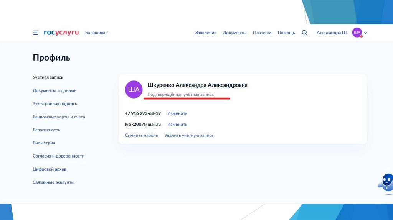
Task: Click the Госуслуги logo
Action: 61,33
